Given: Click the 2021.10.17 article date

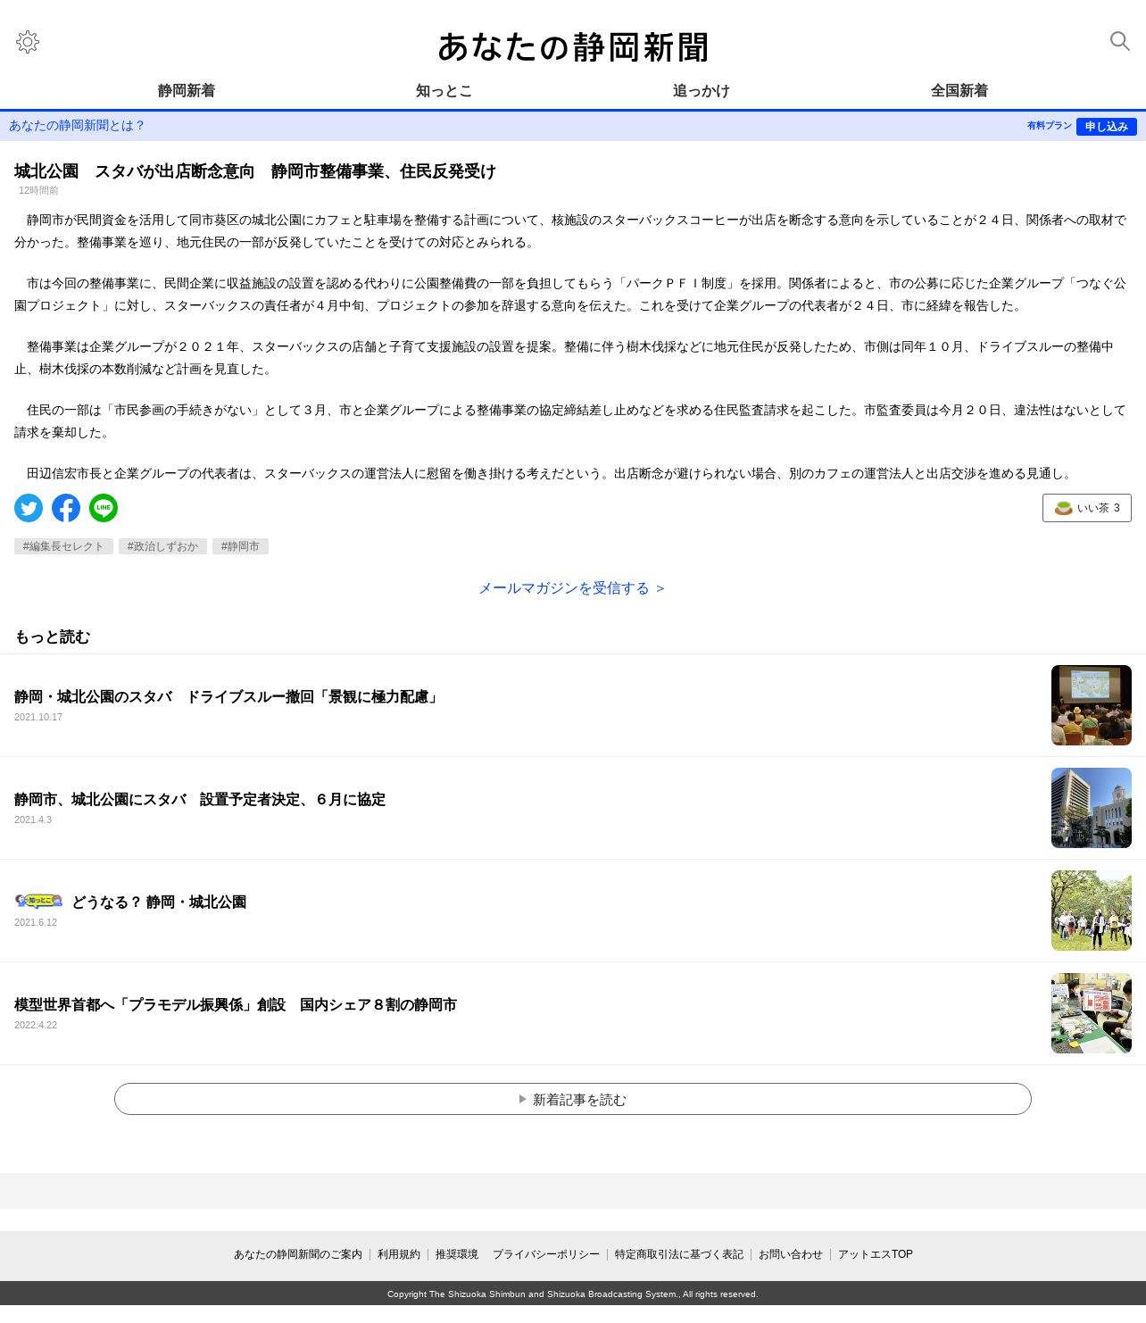Looking at the screenshot, I should click(38, 717).
